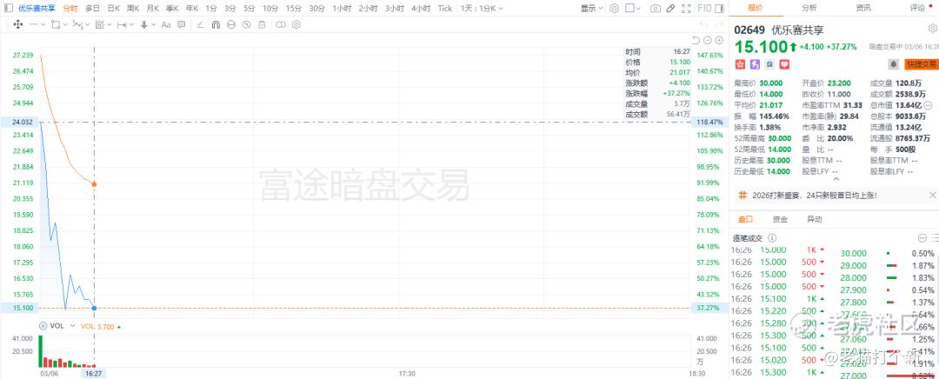The width and height of the screenshot is (939, 379).
Task: Open the range measure tool dropdown
Action: click(132, 24)
